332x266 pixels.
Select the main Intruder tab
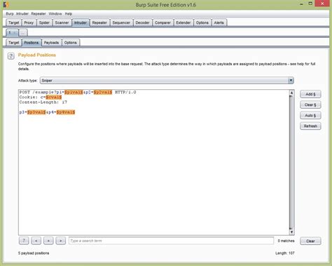point(81,22)
